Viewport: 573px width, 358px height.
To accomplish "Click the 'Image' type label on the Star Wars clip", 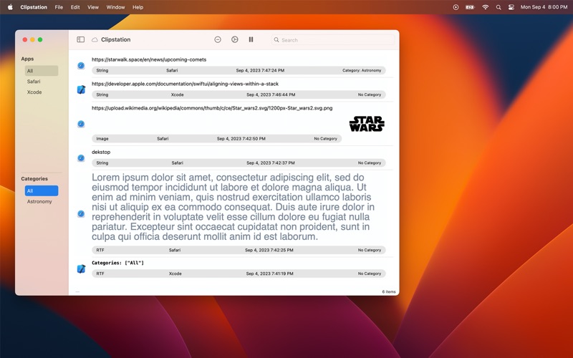I will (x=102, y=139).
